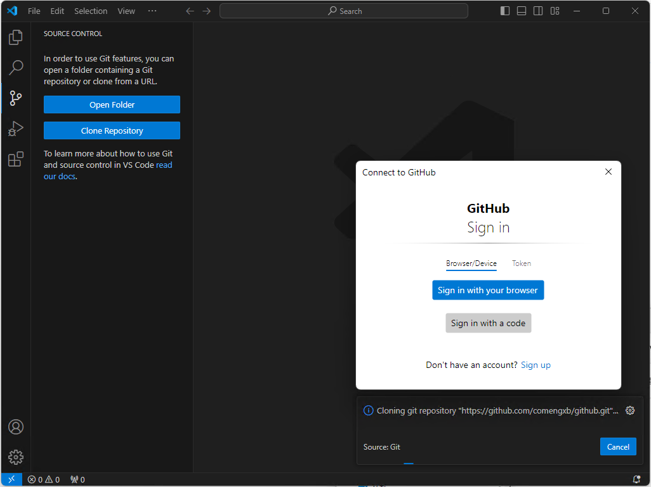Go forward with the right arrow
The image size is (651, 487).
tap(206, 11)
